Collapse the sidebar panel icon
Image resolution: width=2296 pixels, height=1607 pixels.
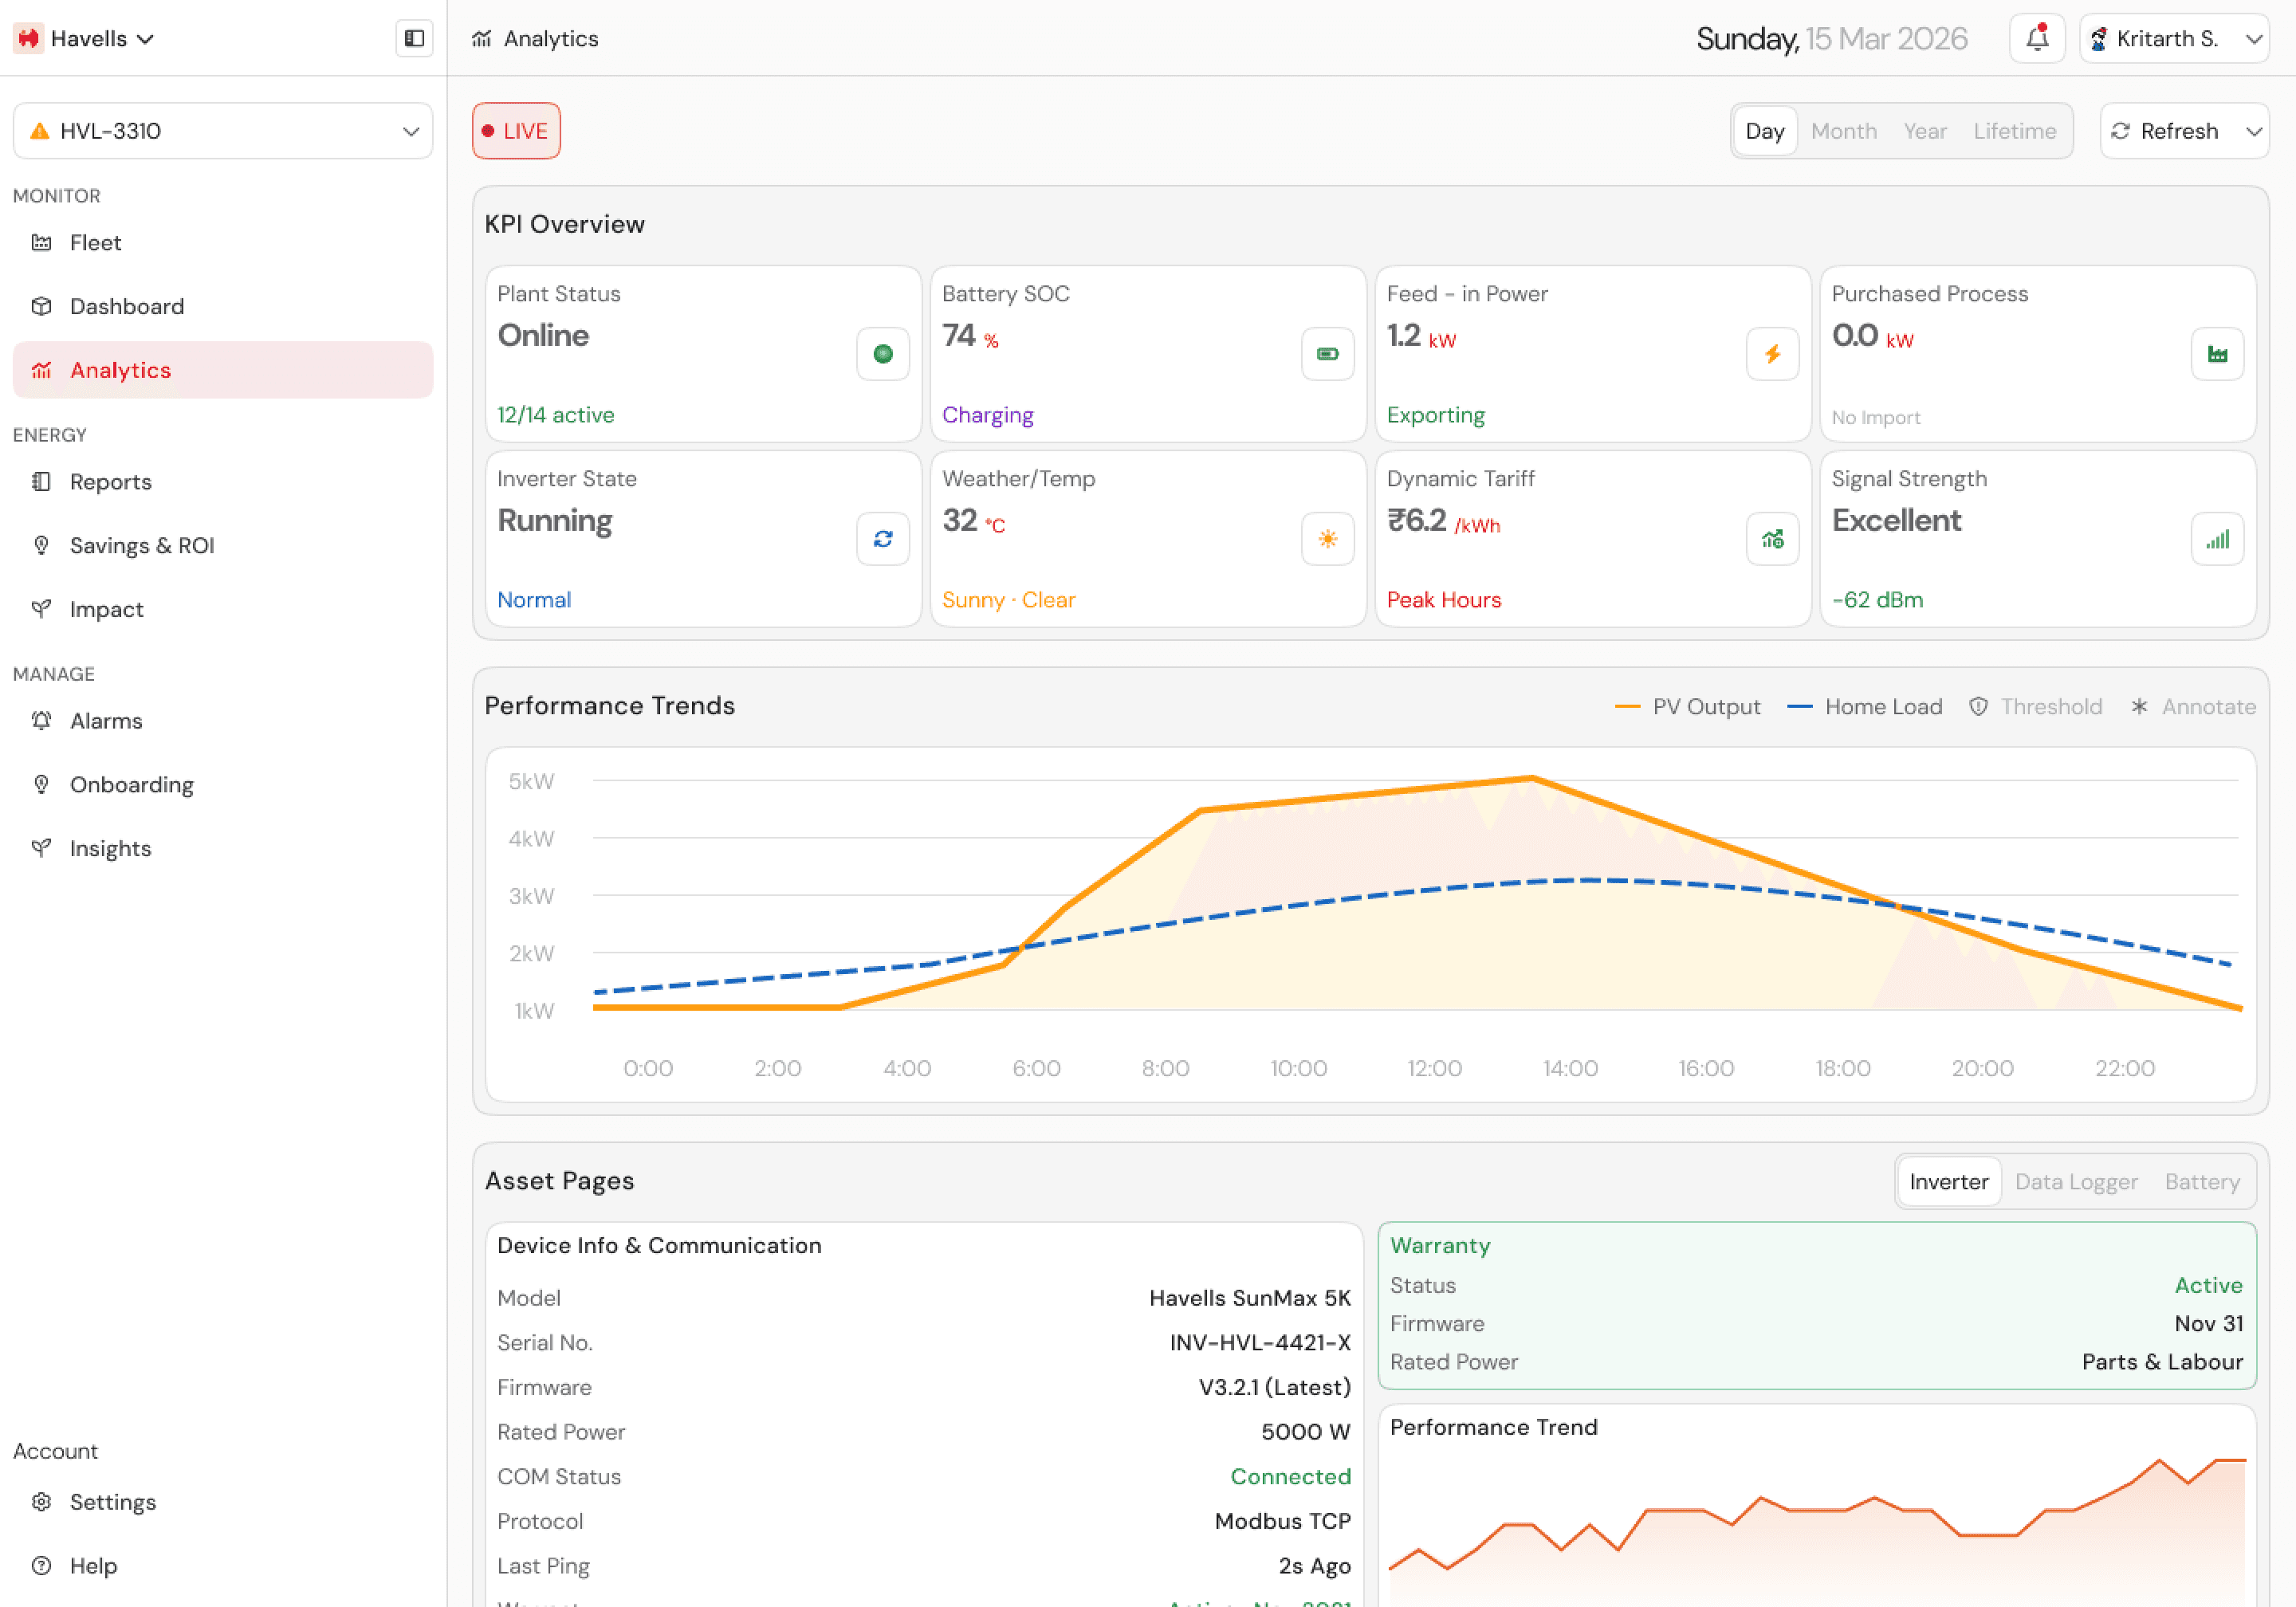(414, 39)
